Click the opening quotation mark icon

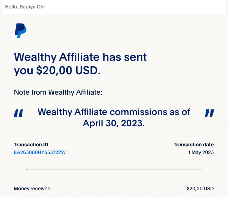point(19,113)
